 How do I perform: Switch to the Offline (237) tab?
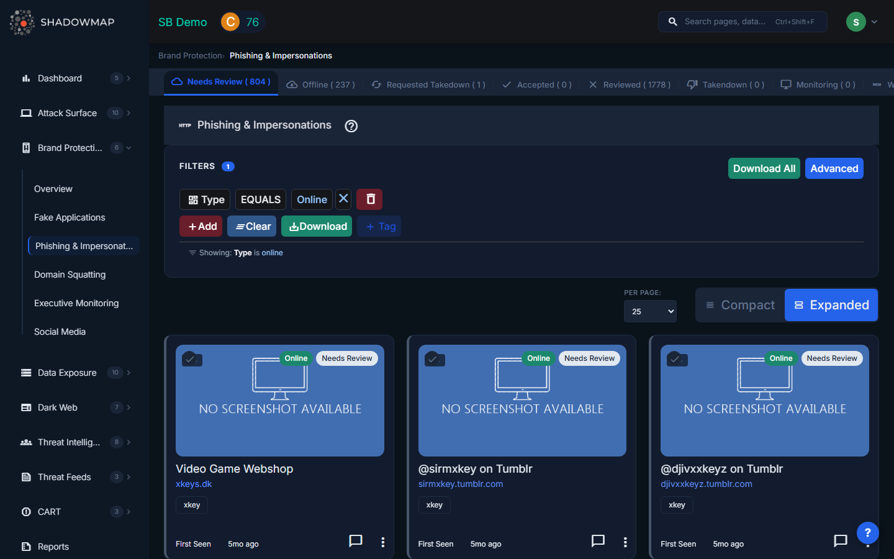(321, 84)
